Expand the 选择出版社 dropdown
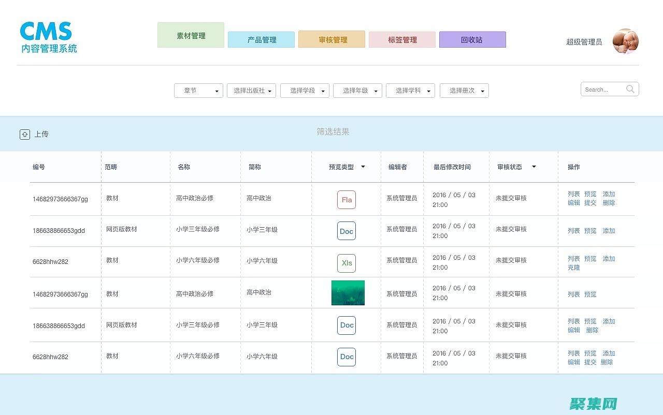This screenshot has height=415, width=663. [x=252, y=91]
